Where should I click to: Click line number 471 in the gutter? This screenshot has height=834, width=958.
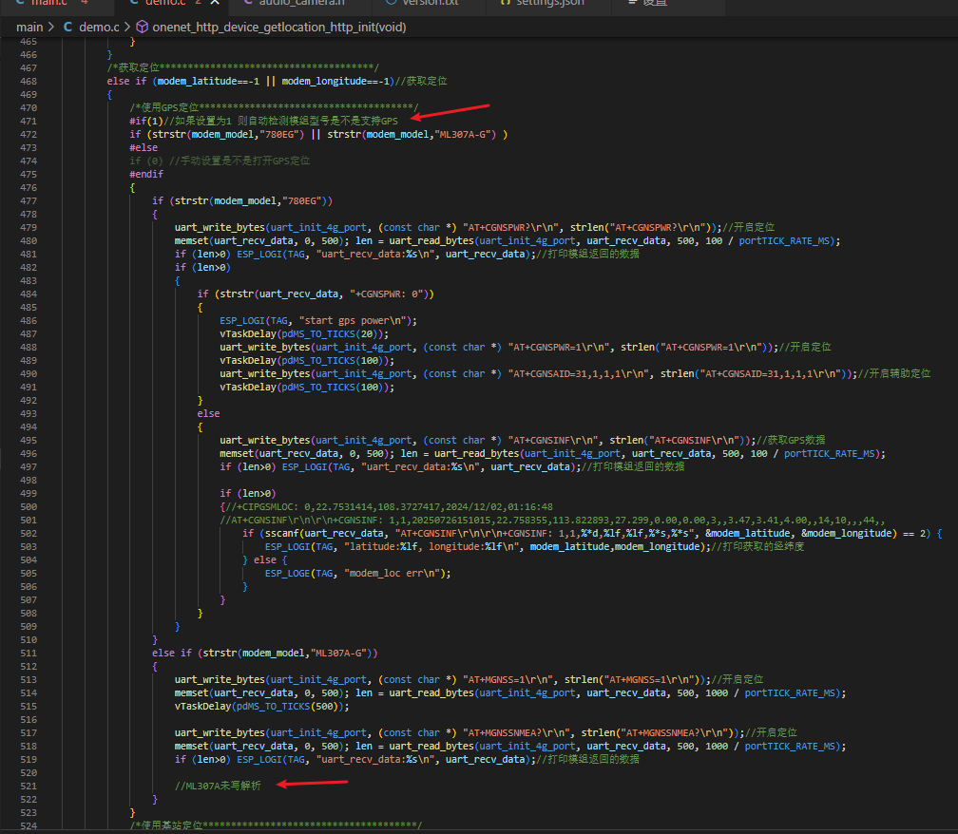29,121
